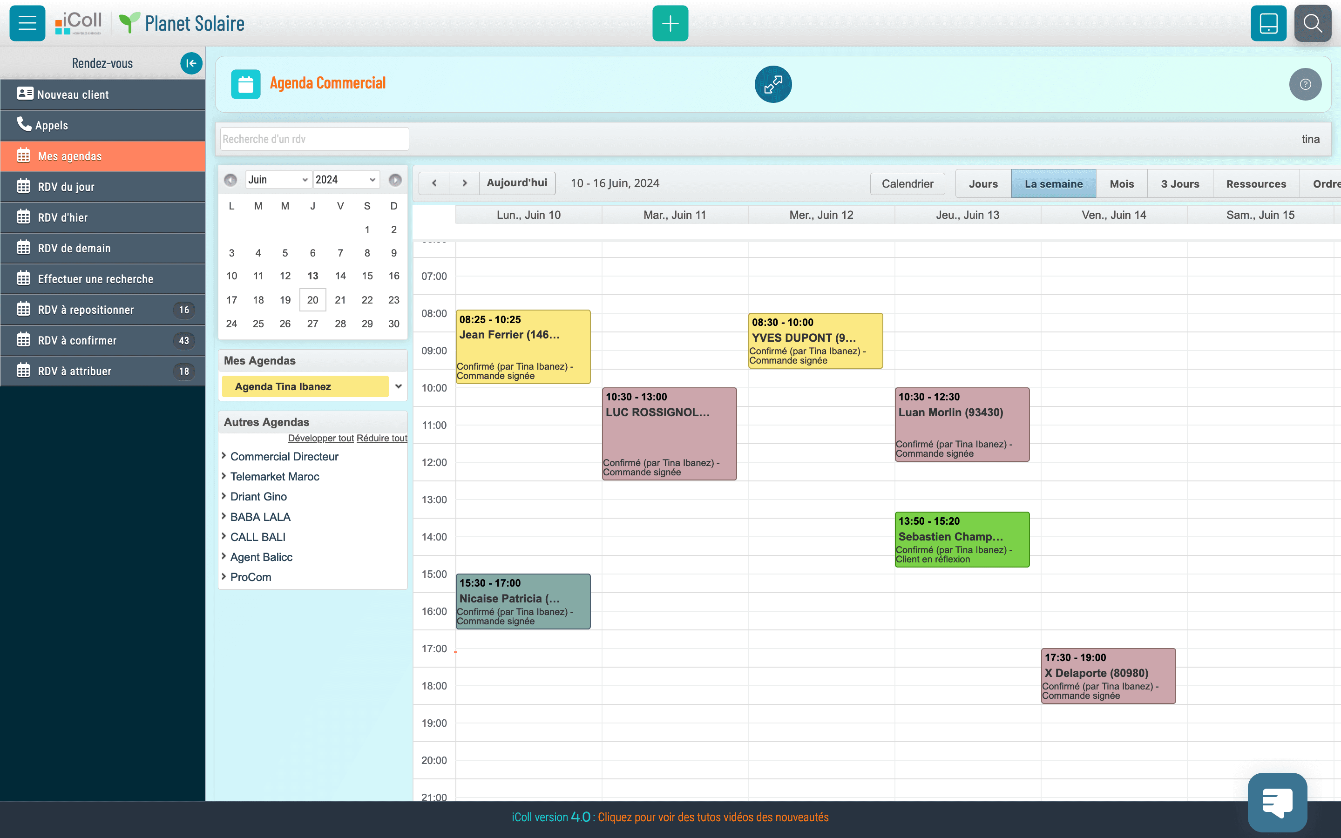Switch to Ressources view
This screenshot has height=838, width=1341.
[1256, 183]
